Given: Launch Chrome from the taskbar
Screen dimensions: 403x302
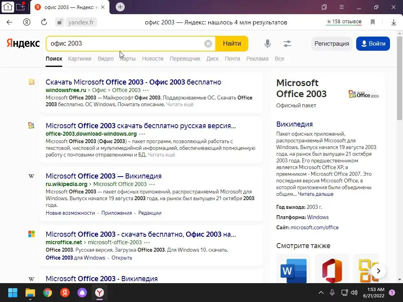Looking at the screenshot, I should [48, 293].
